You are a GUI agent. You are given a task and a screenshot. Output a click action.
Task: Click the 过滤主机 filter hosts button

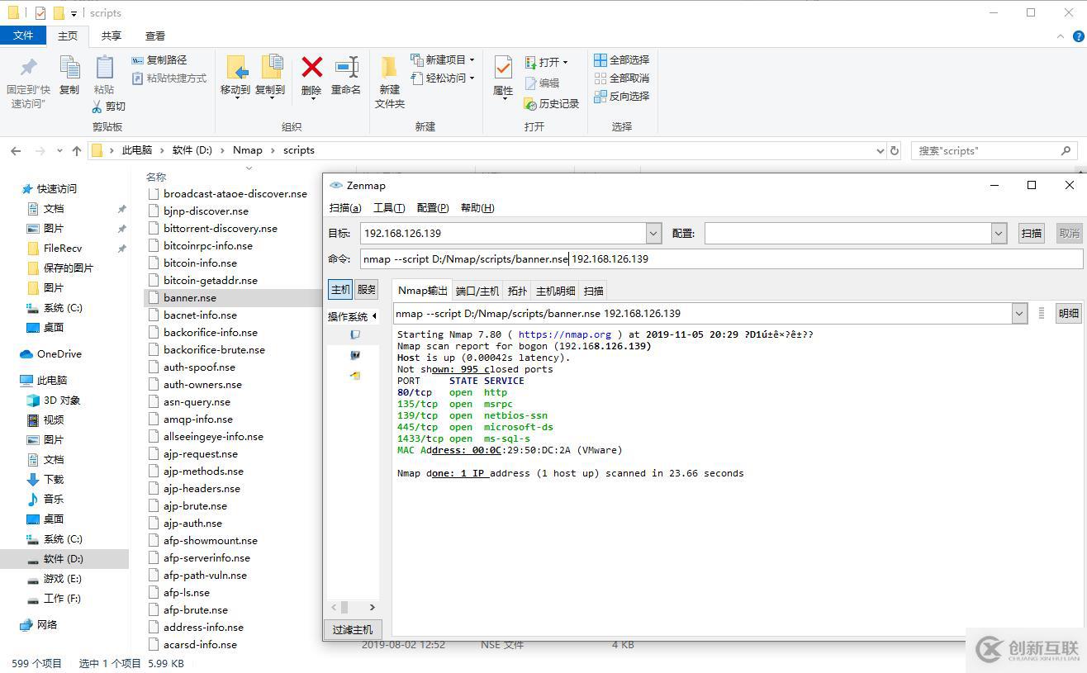[353, 629]
